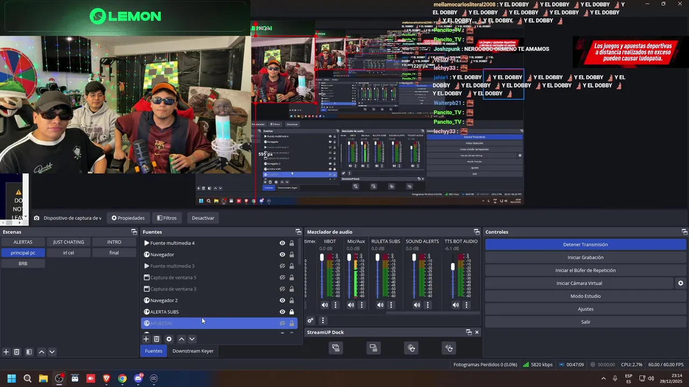Show APUESTAS source via eye icon
This screenshot has height=387, width=689.
coord(282,323)
